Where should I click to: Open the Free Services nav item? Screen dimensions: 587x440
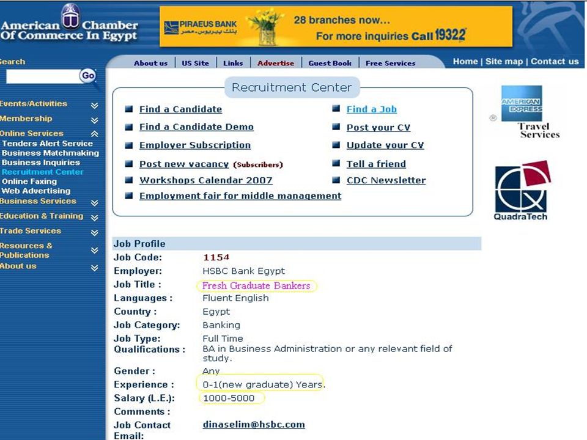pyautogui.click(x=391, y=63)
